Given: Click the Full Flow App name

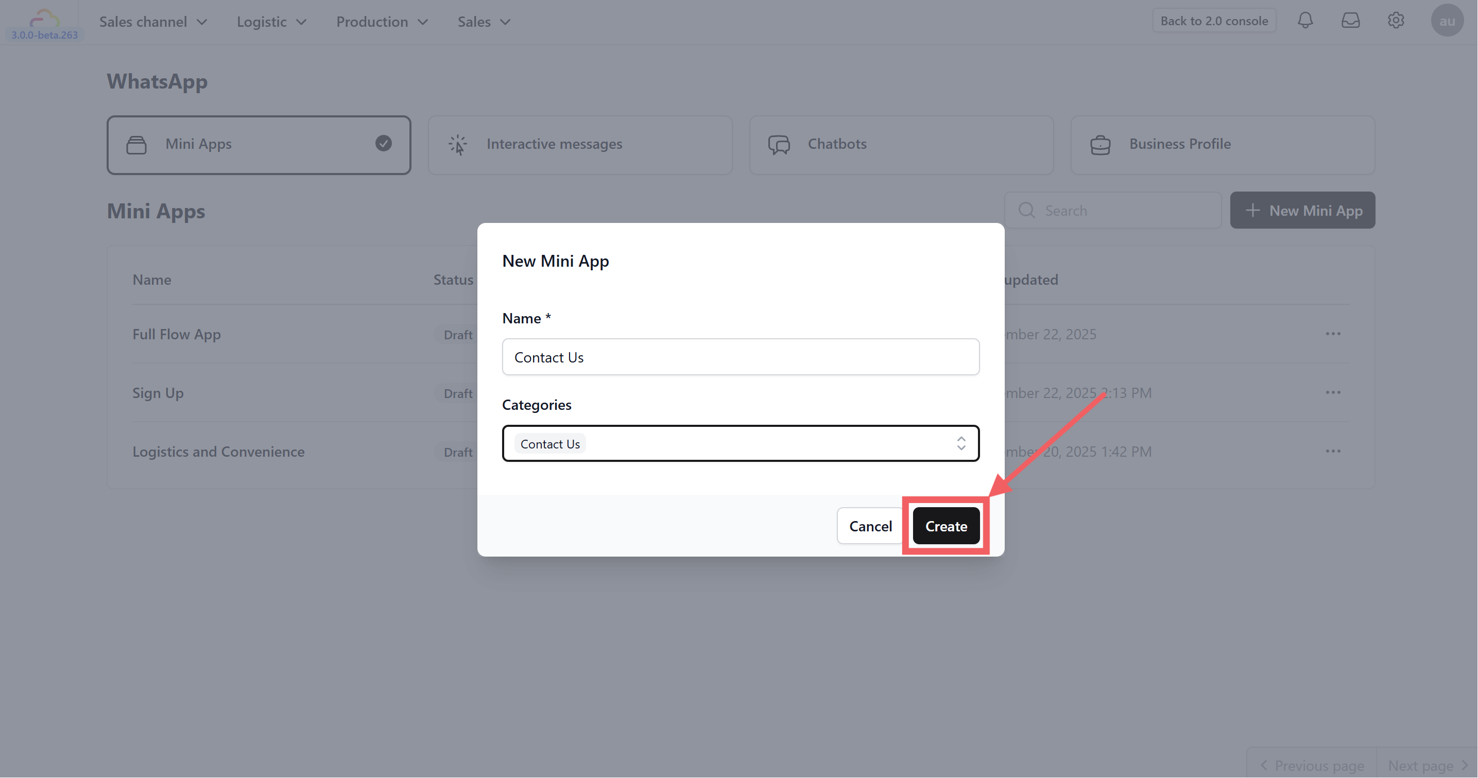Looking at the screenshot, I should coord(176,334).
